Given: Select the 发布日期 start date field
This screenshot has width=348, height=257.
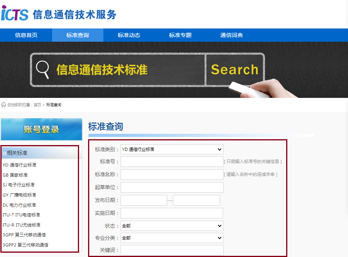Looking at the screenshot, I should pyautogui.click(x=144, y=200).
